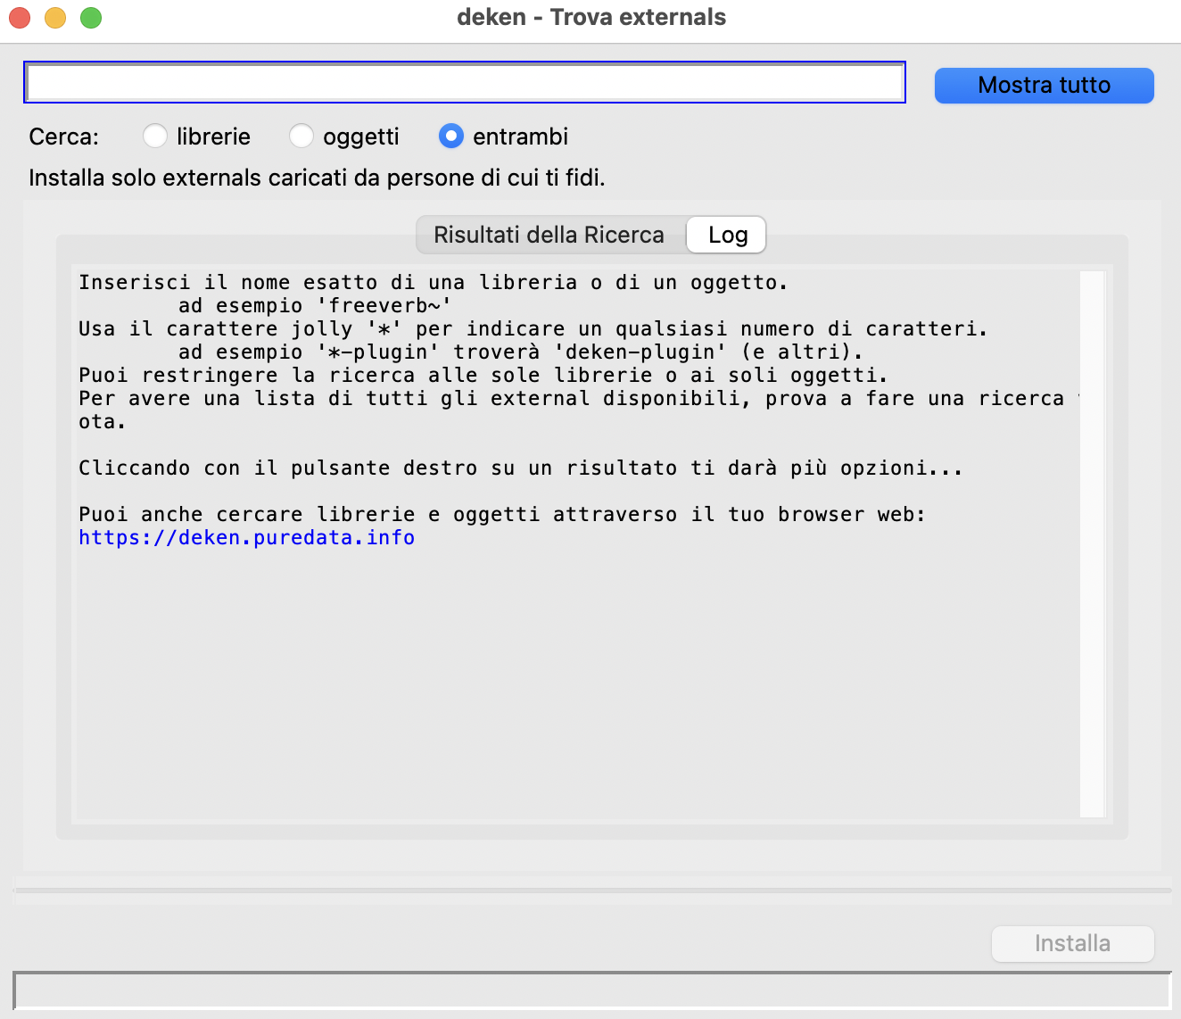1181x1019 pixels.
Task: Click the line mentioning 'freeverb~'
Action: pyautogui.click(x=315, y=305)
